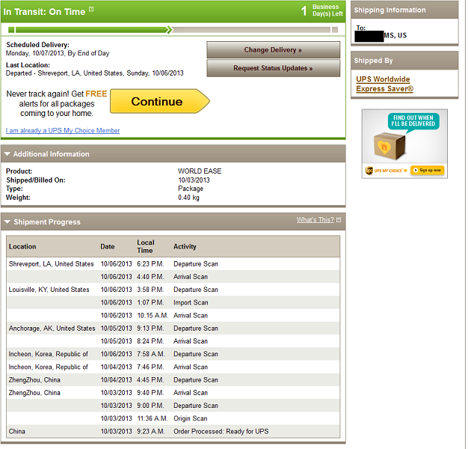
Task: Open the What's This? link
Action: [315, 220]
